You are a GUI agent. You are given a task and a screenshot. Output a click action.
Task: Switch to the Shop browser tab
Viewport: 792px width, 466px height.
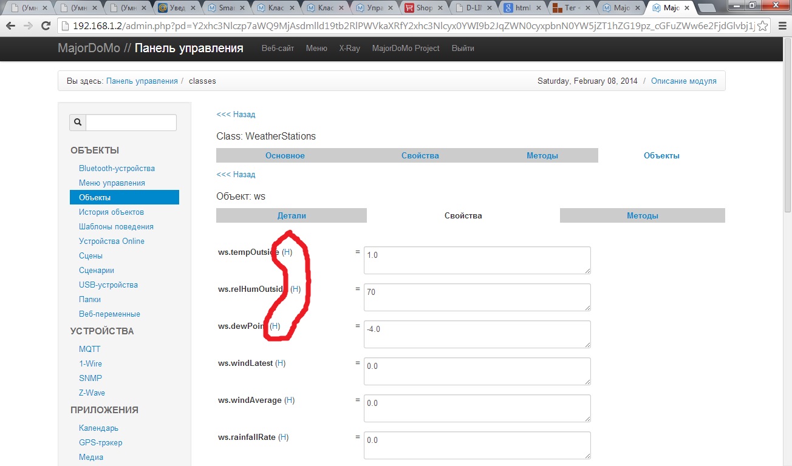(425, 8)
